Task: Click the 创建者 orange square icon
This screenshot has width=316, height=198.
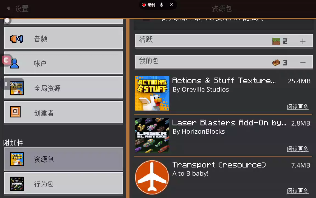Action: click(15, 112)
